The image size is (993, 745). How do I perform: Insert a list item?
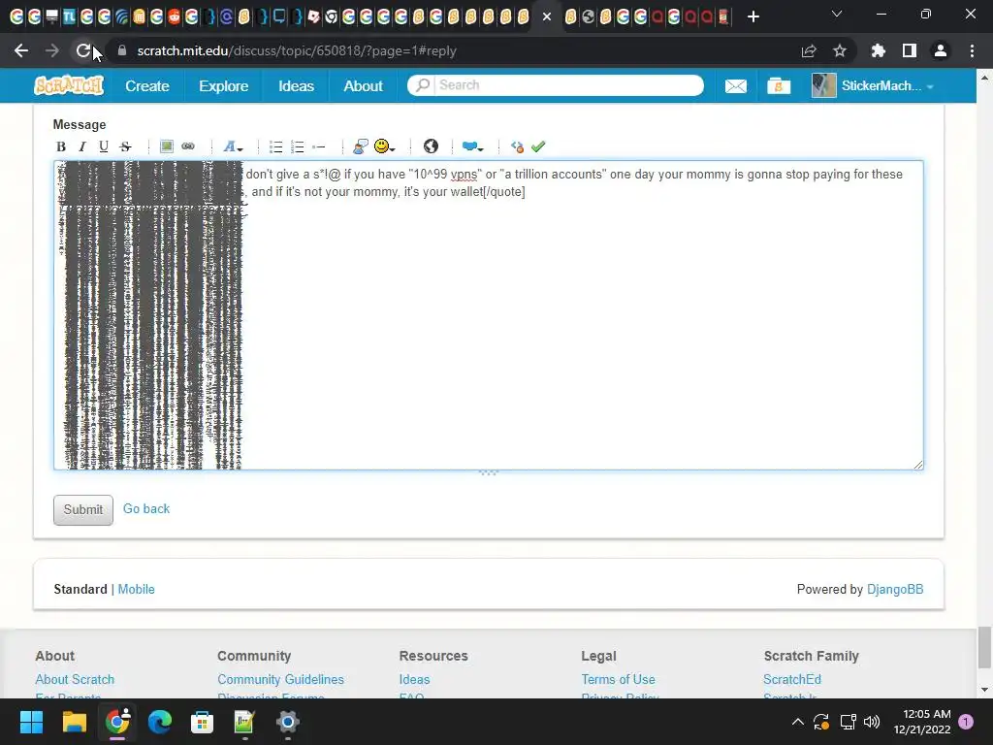pyautogui.click(x=319, y=146)
